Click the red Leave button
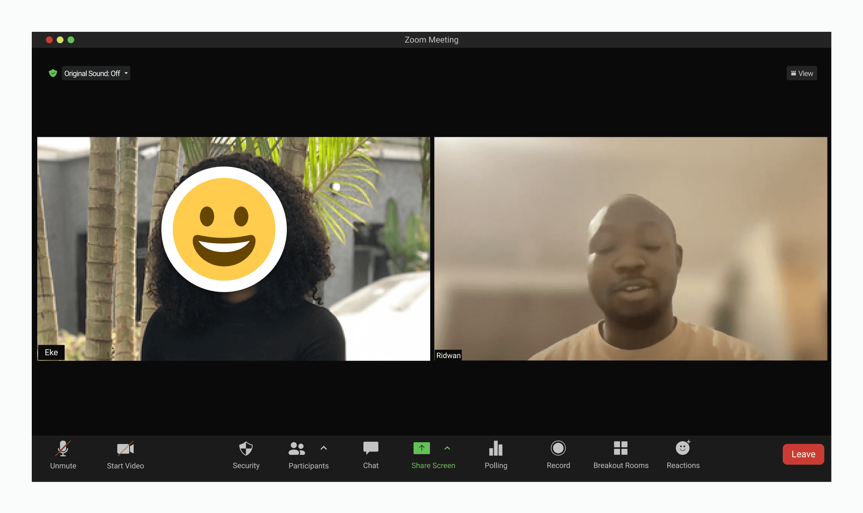 coord(803,454)
